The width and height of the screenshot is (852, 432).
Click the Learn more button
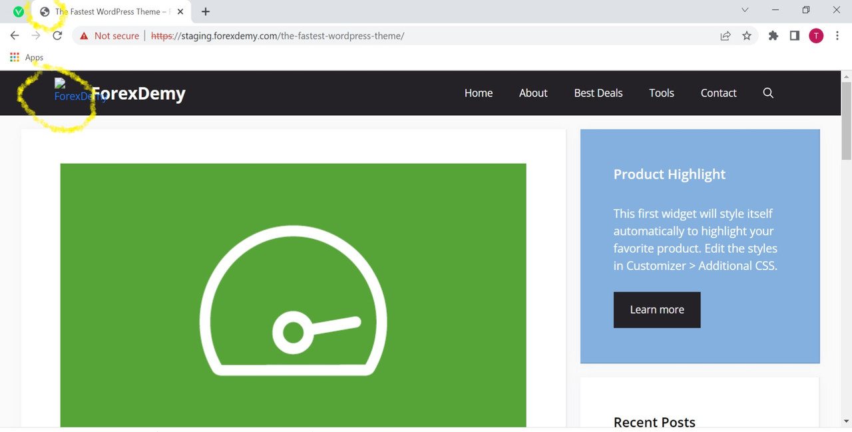click(x=657, y=310)
